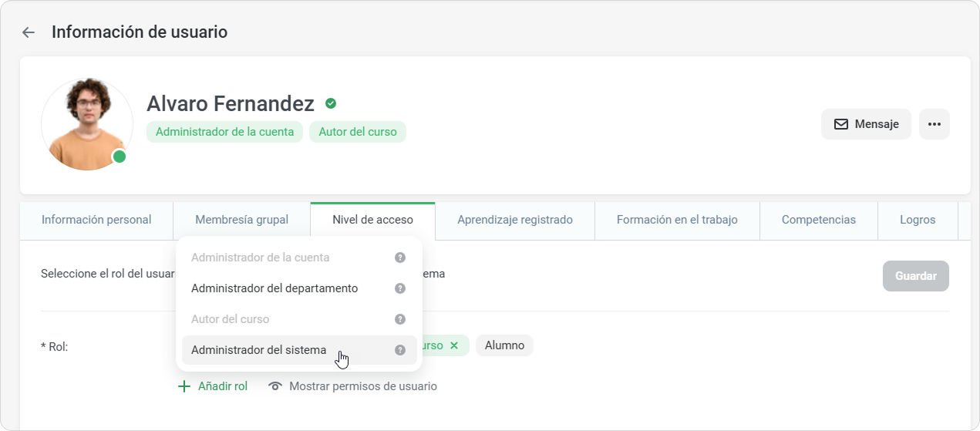Click the back arrow icon
This screenshot has height=431, width=980.
coord(29,32)
